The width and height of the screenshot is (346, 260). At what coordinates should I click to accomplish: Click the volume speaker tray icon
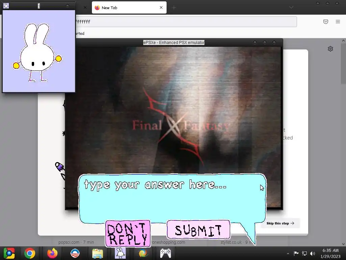pos(313,253)
